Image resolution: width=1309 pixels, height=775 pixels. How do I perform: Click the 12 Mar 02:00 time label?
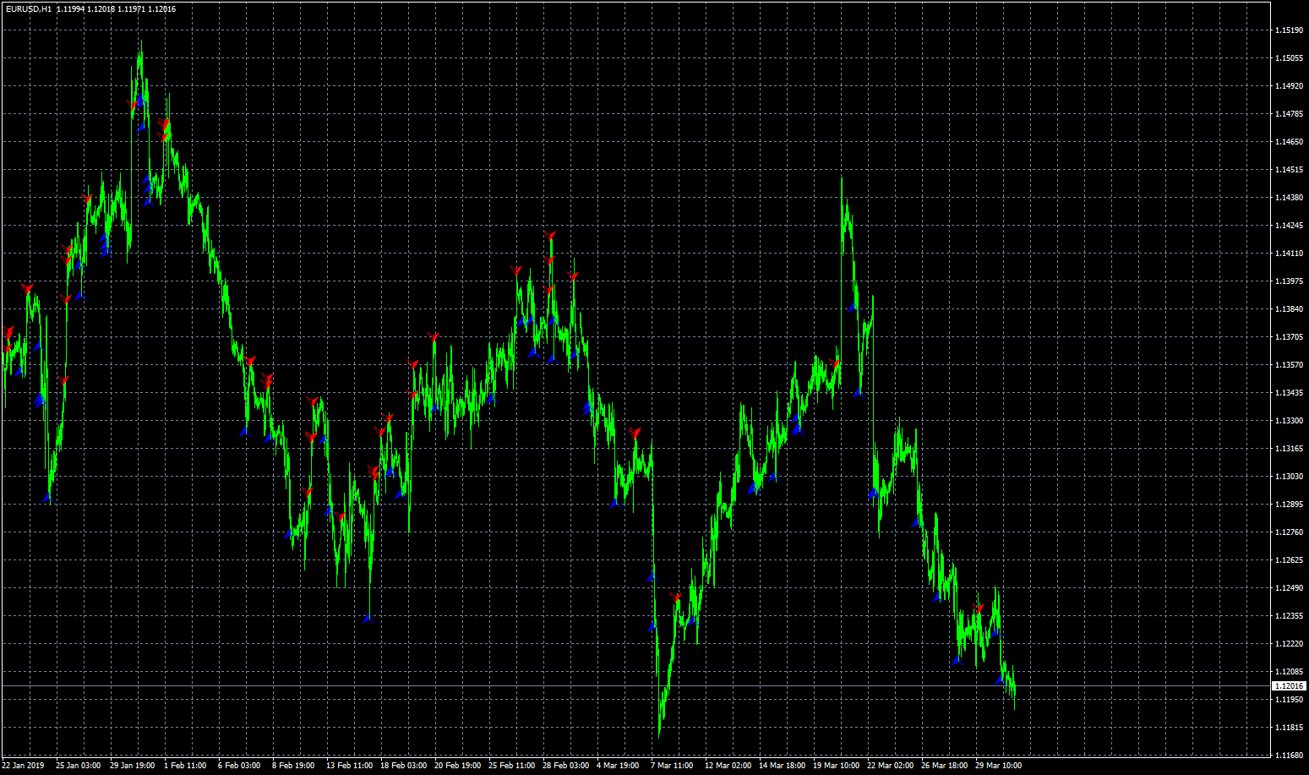click(x=728, y=766)
